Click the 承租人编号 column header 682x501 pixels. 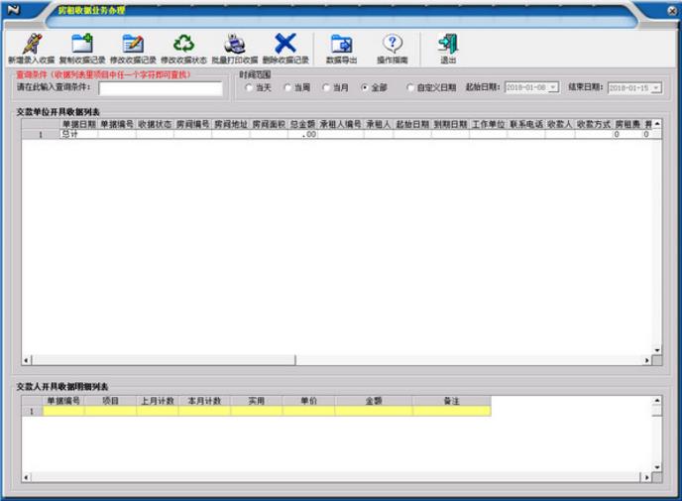point(341,124)
